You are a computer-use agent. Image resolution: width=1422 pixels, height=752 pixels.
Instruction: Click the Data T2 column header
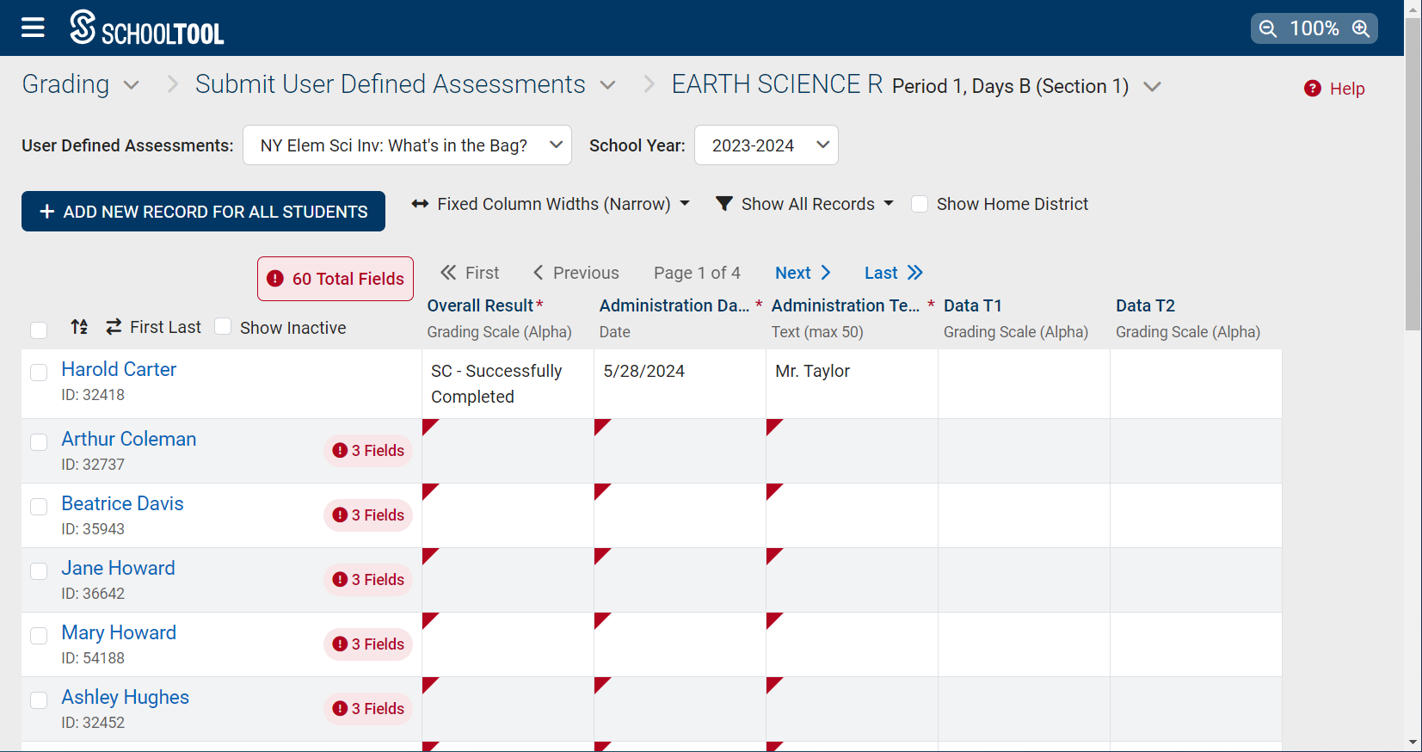click(1145, 305)
